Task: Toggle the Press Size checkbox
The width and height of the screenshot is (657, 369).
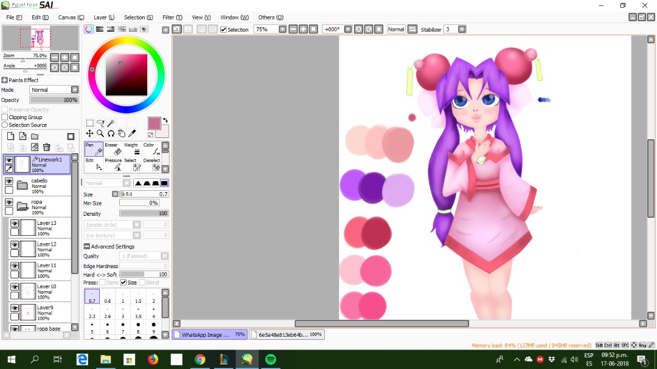Action: tap(123, 282)
